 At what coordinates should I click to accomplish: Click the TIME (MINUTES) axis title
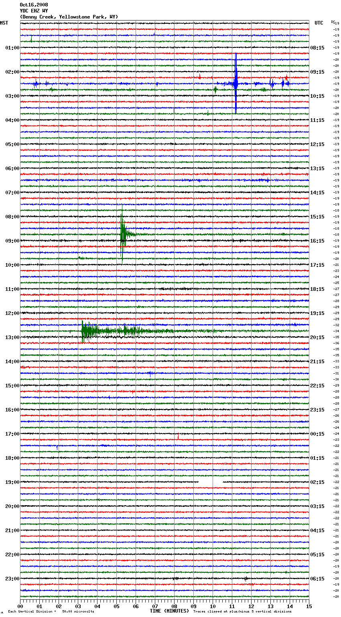click(x=169, y=611)
